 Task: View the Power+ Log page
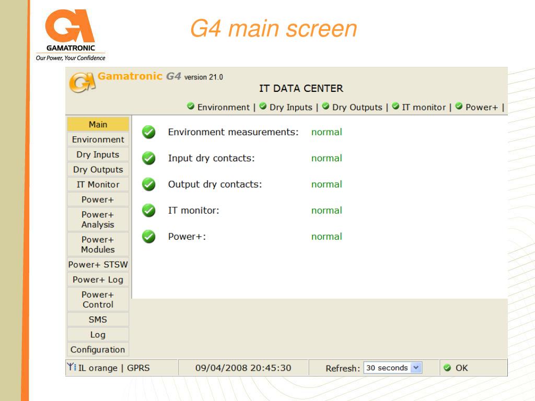(98, 280)
